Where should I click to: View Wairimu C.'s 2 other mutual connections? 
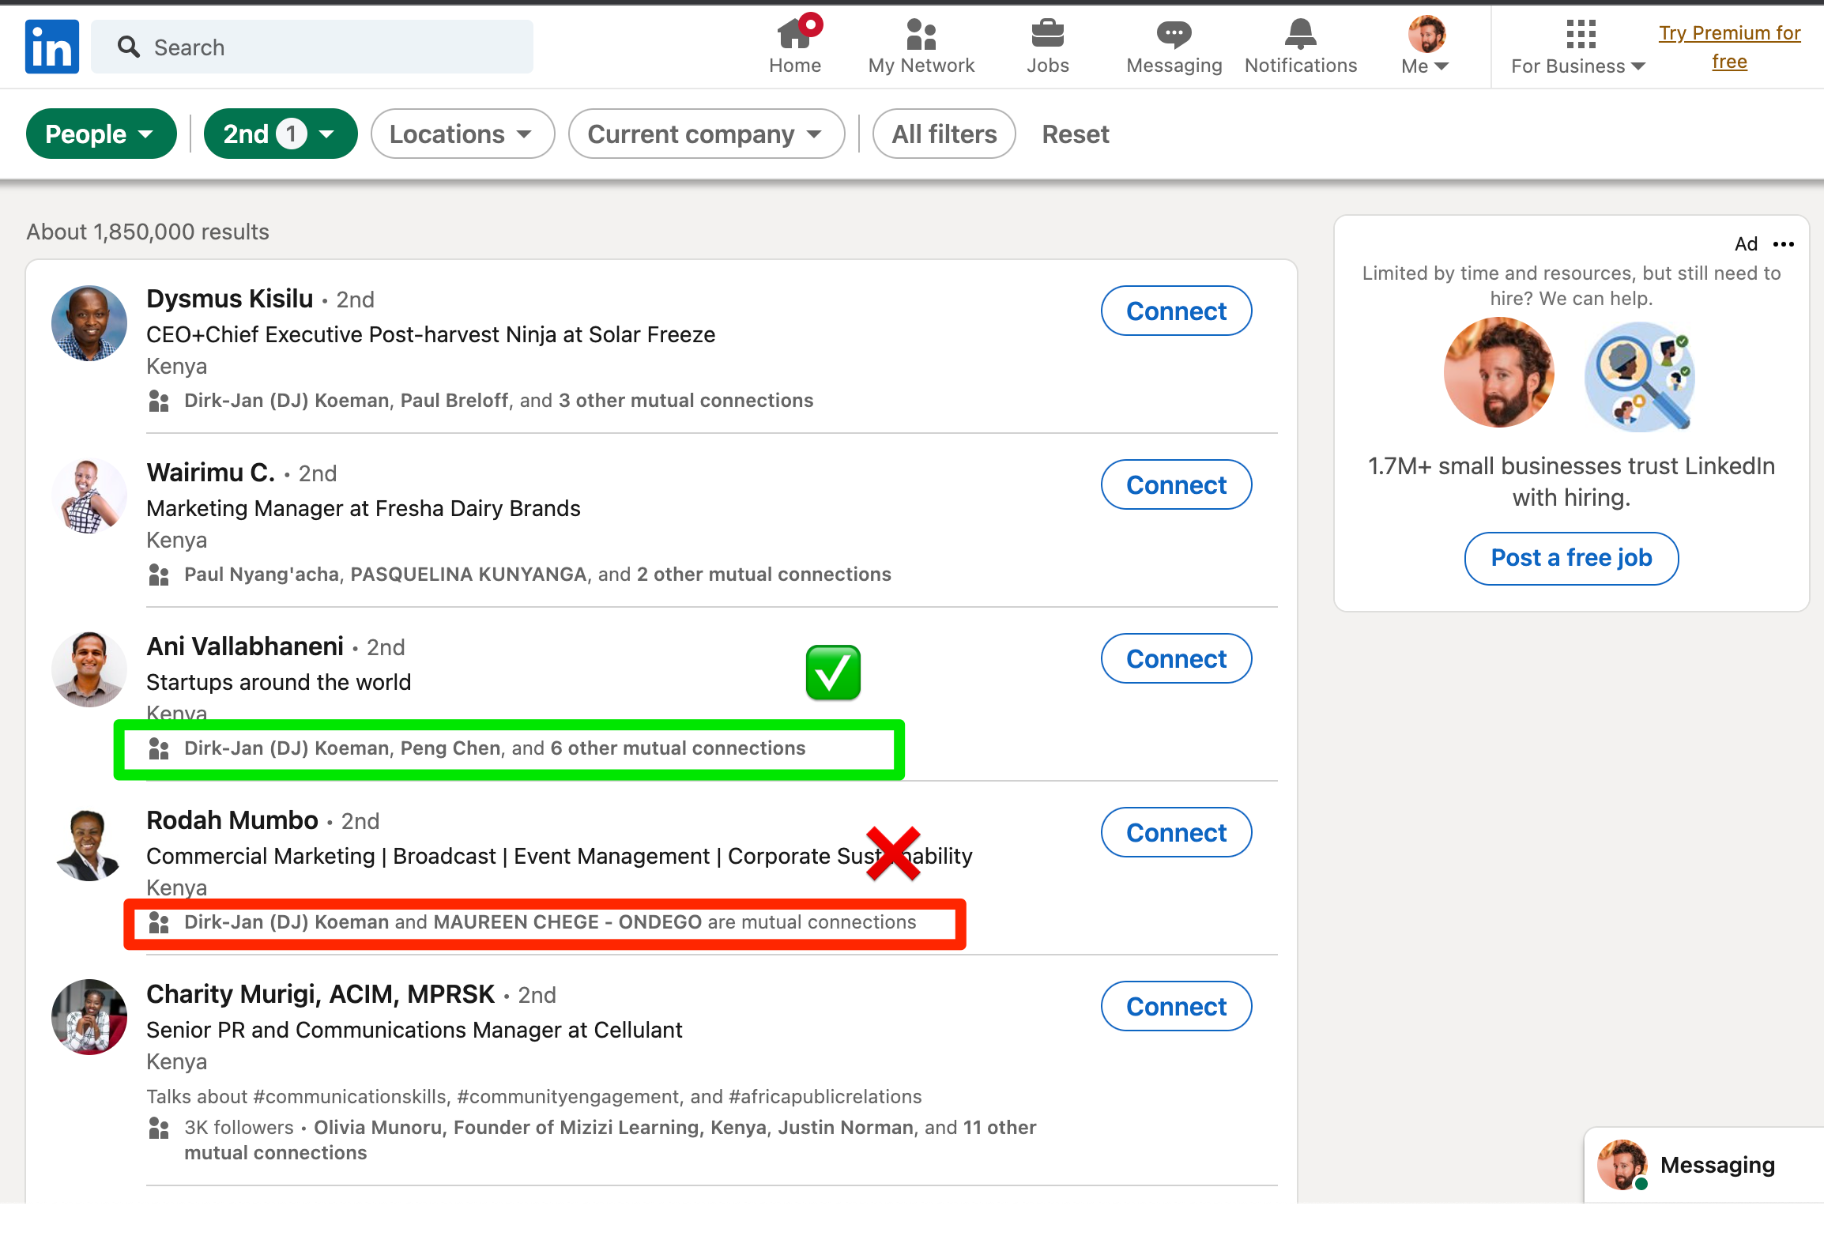point(764,575)
